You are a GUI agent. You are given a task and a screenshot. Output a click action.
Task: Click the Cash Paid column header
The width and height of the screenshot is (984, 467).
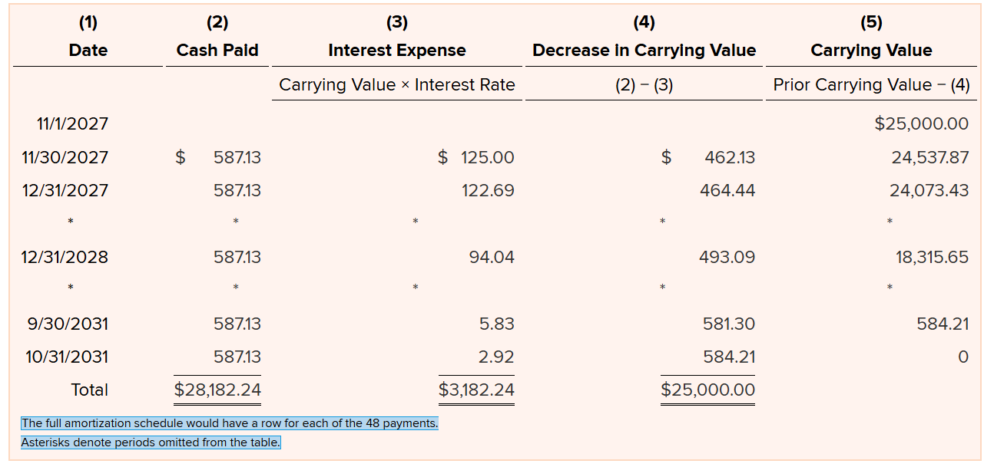click(x=217, y=51)
